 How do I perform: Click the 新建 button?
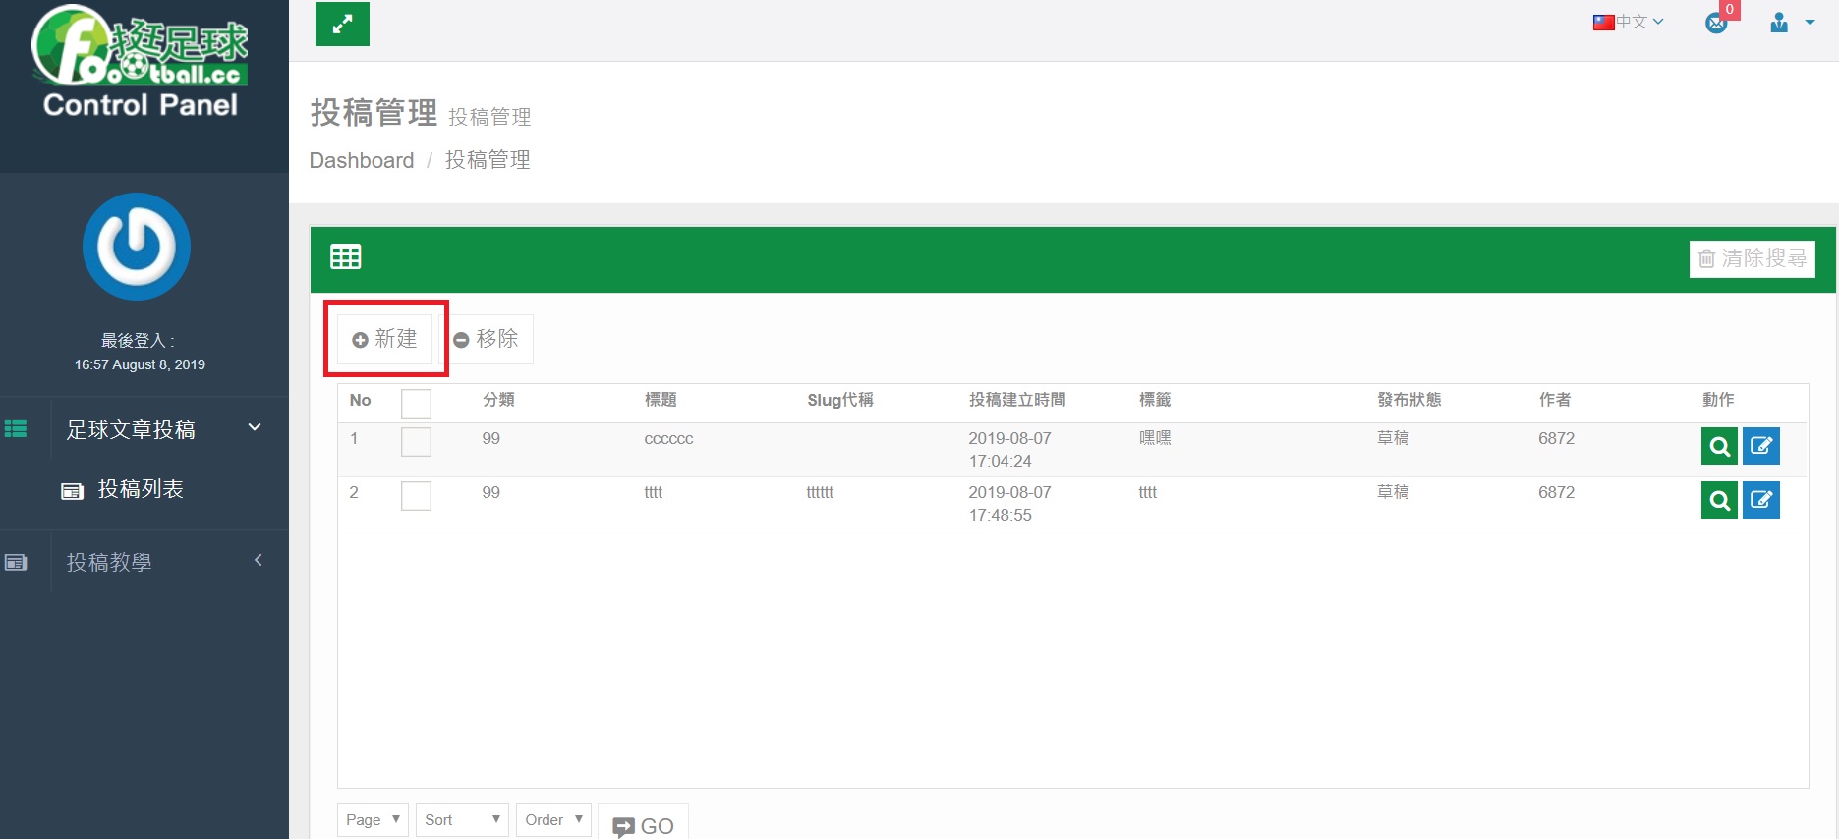385,339
